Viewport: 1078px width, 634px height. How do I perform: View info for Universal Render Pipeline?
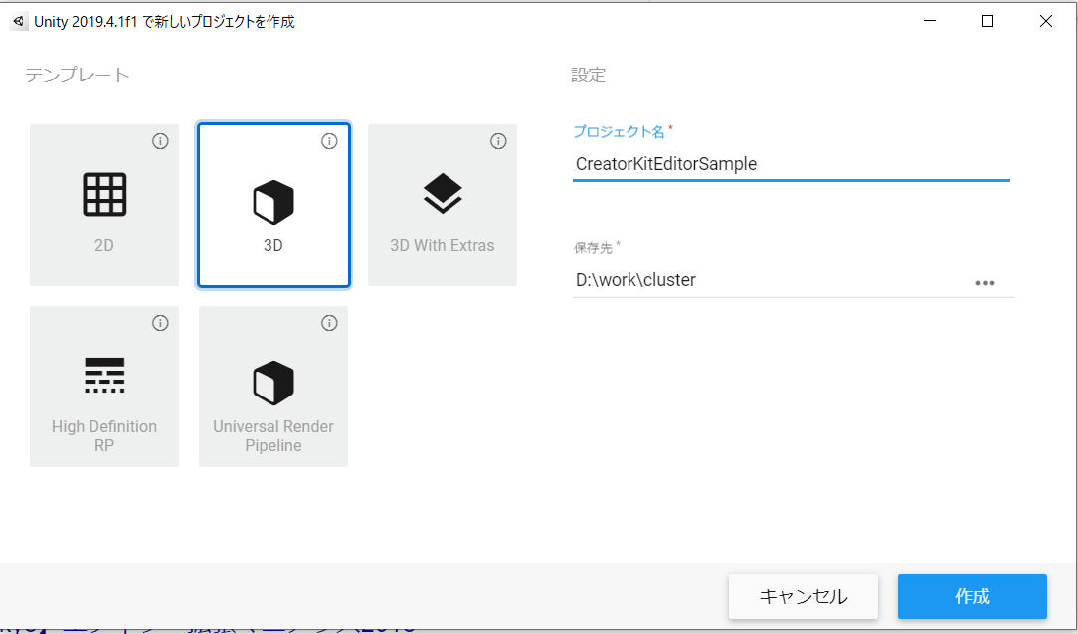pos(329,323)
